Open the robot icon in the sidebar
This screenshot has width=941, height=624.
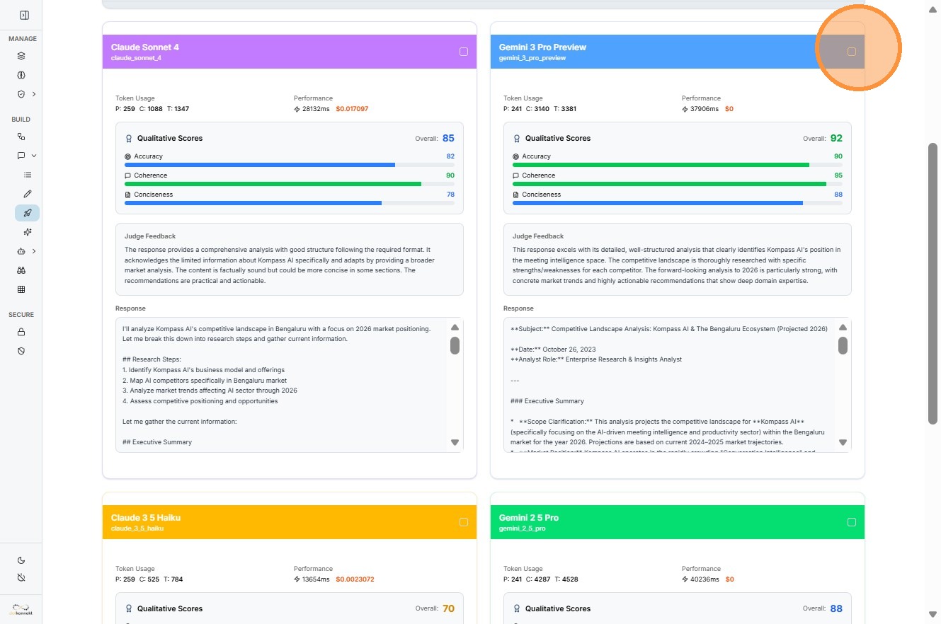coord(21,251)
